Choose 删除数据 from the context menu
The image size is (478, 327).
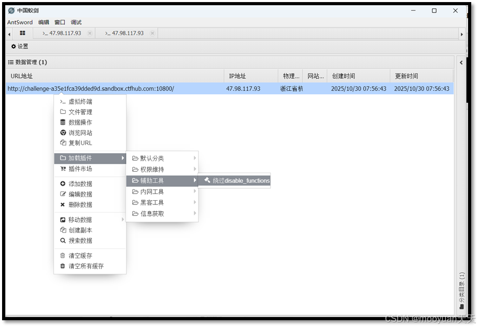click(x=90, y=204)
